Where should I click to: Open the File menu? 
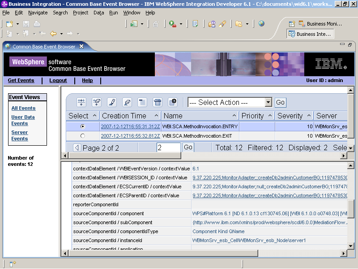6,13
